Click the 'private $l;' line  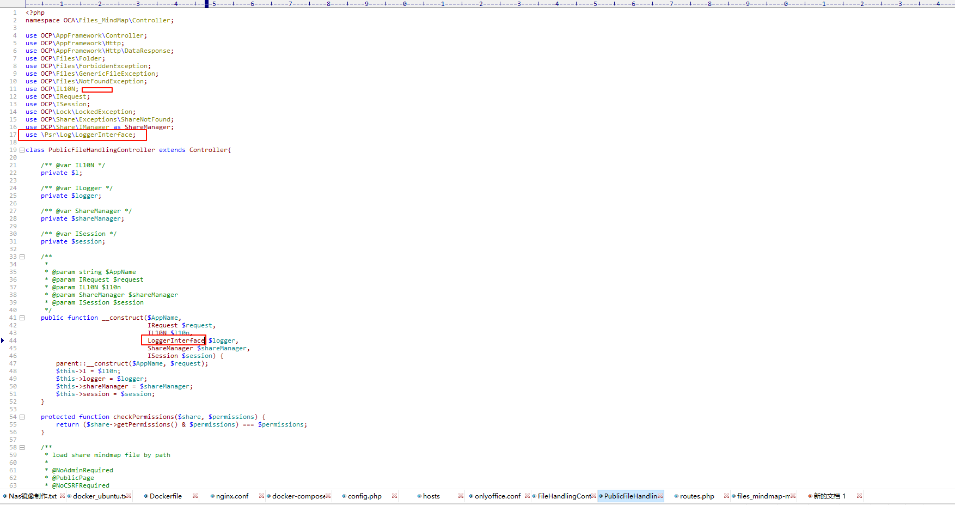(62, 173)
